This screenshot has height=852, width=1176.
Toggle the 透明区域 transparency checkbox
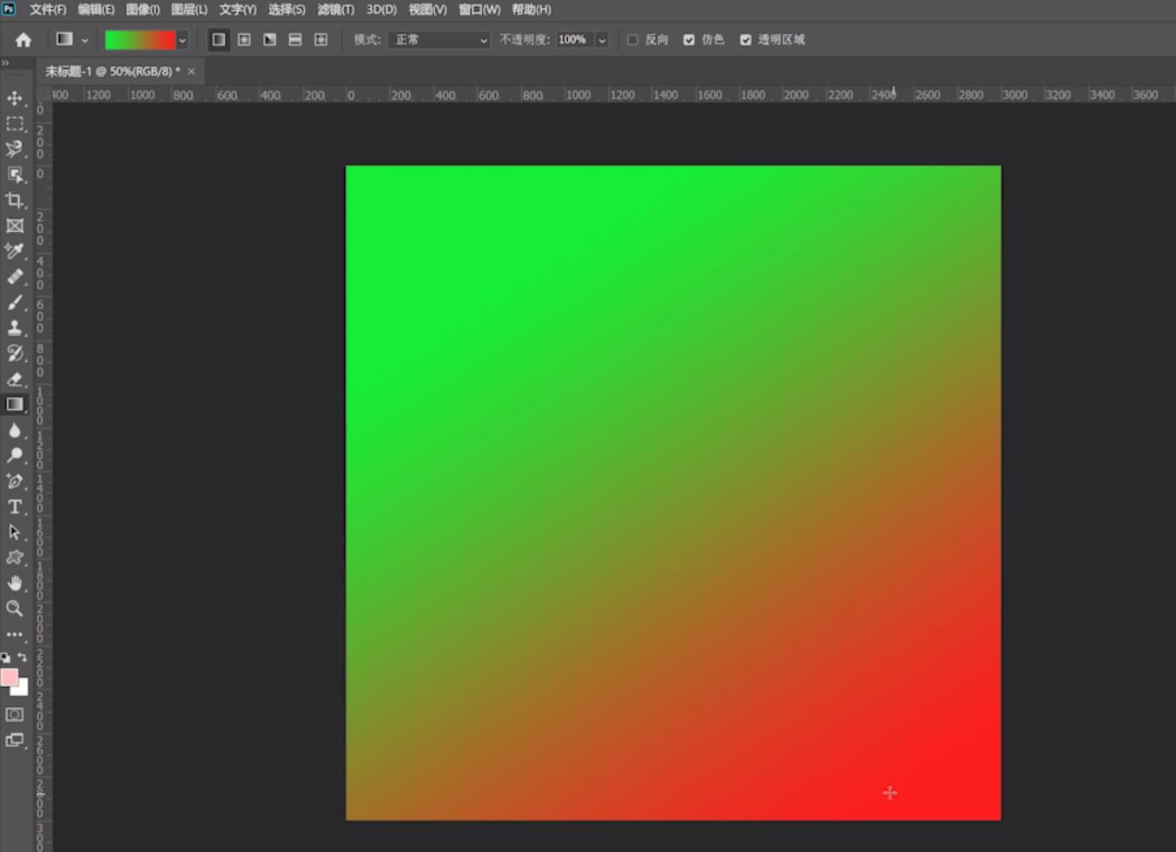[x=745, y=40]
